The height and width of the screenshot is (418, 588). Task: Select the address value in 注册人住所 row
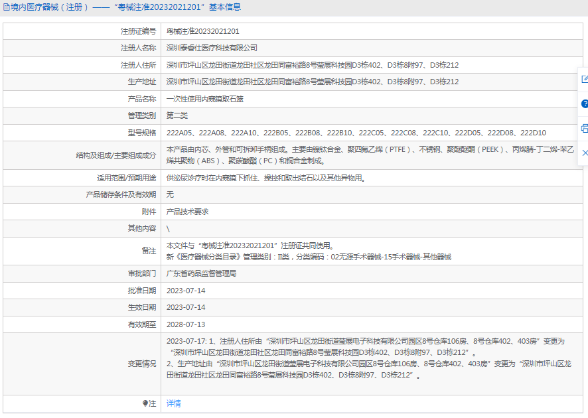click(x=313, y=65)
